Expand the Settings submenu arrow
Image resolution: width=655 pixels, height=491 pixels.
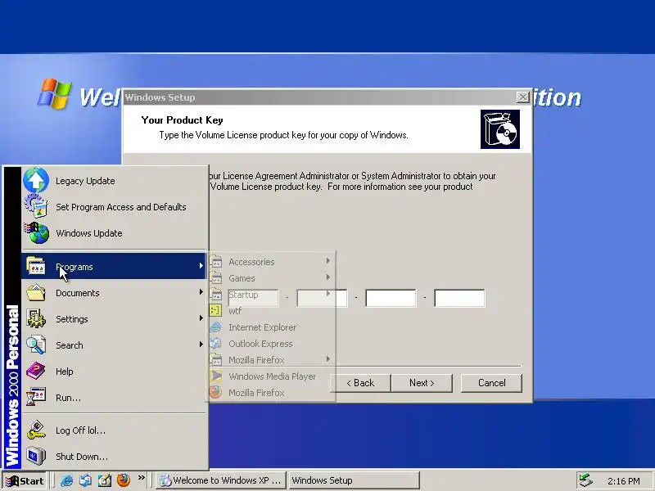(201, 318)
